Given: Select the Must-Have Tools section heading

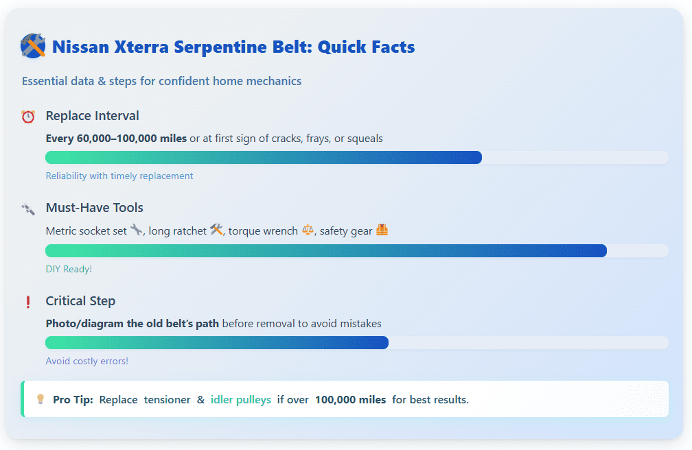Looking at the screenshot, I should point(95,208).
